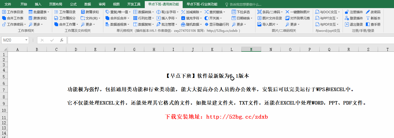This screenshot has width=394, height=138.
Task: Click the 图片文件目录 image file directory icon
Action: coord(260,18)
